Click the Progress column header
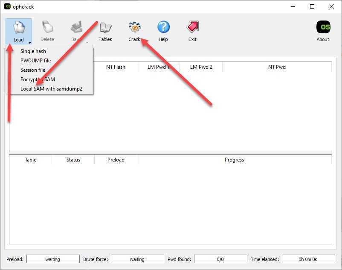342x270 pixels. pyautogui.click(x=235, y=160)
